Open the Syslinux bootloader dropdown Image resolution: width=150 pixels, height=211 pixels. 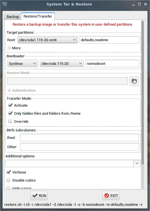[x=22, y=63]
